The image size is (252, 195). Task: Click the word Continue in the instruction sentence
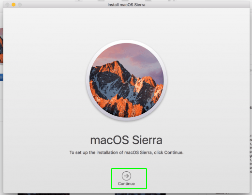(x=173, y=152)
